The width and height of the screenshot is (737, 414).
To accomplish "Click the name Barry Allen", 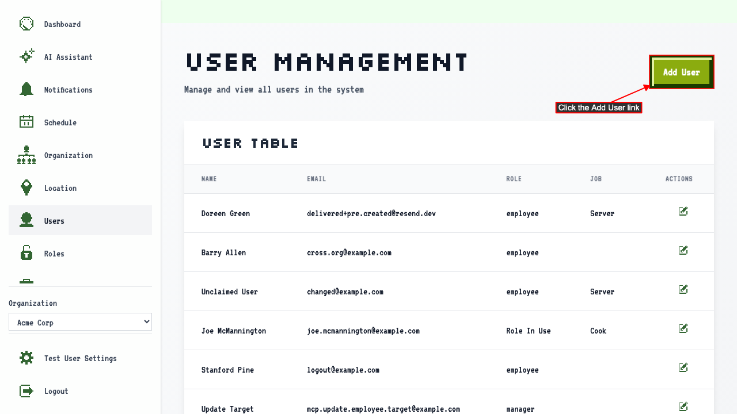I will tap(223, 252).
